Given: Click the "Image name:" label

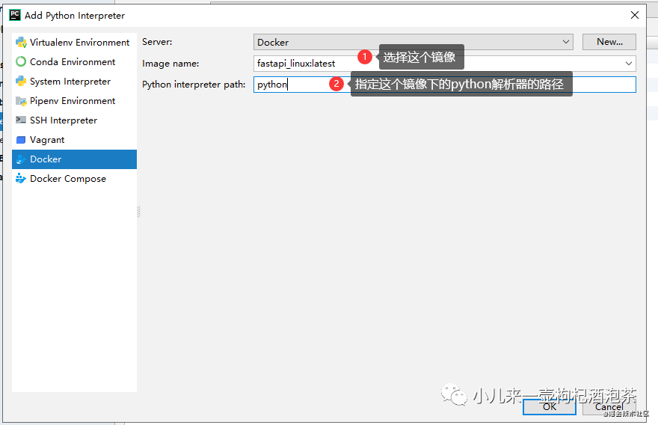Looking at the screenshot, I should 170,64.
